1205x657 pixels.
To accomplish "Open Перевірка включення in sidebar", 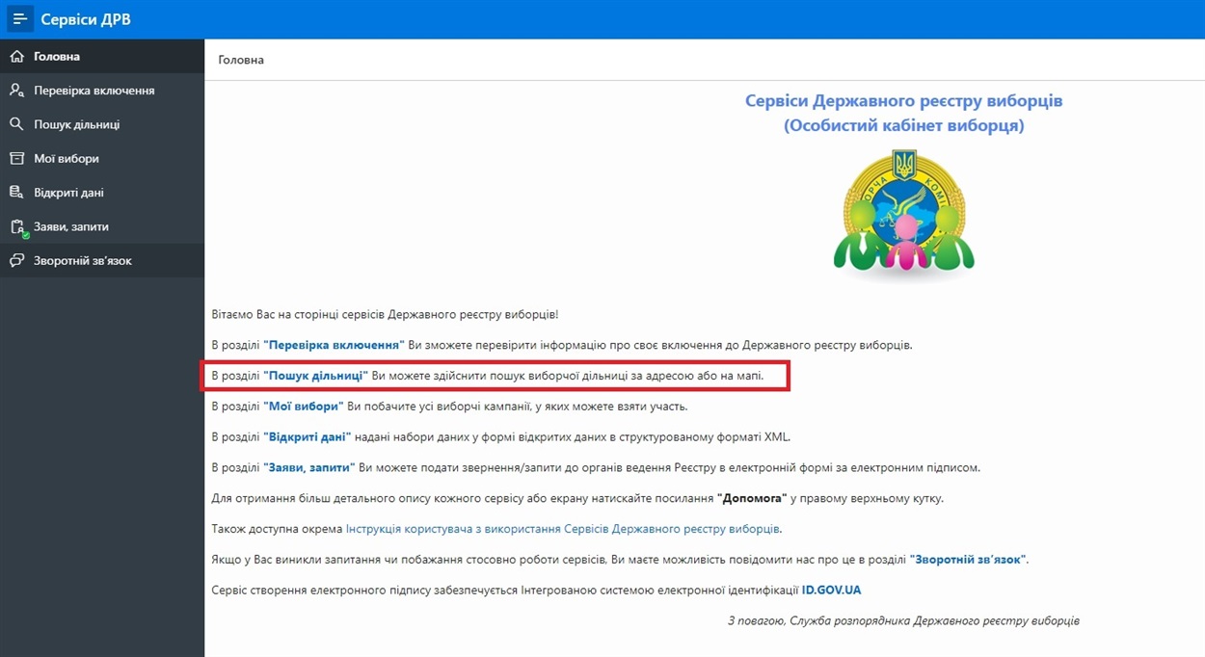I will [102, 91].
